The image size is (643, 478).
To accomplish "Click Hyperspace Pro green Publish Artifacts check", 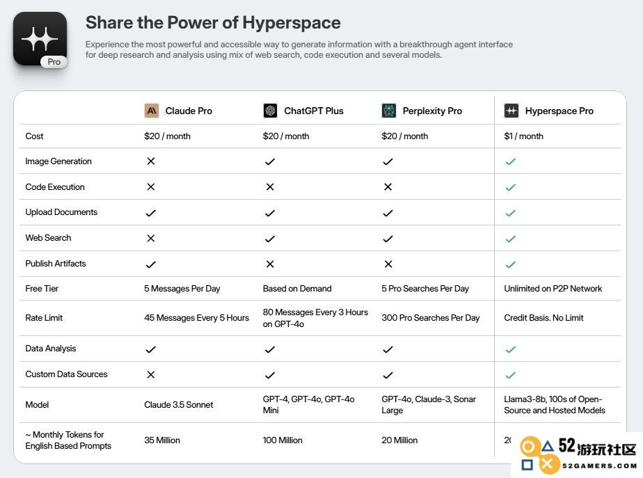I will (x=511, y=264).
